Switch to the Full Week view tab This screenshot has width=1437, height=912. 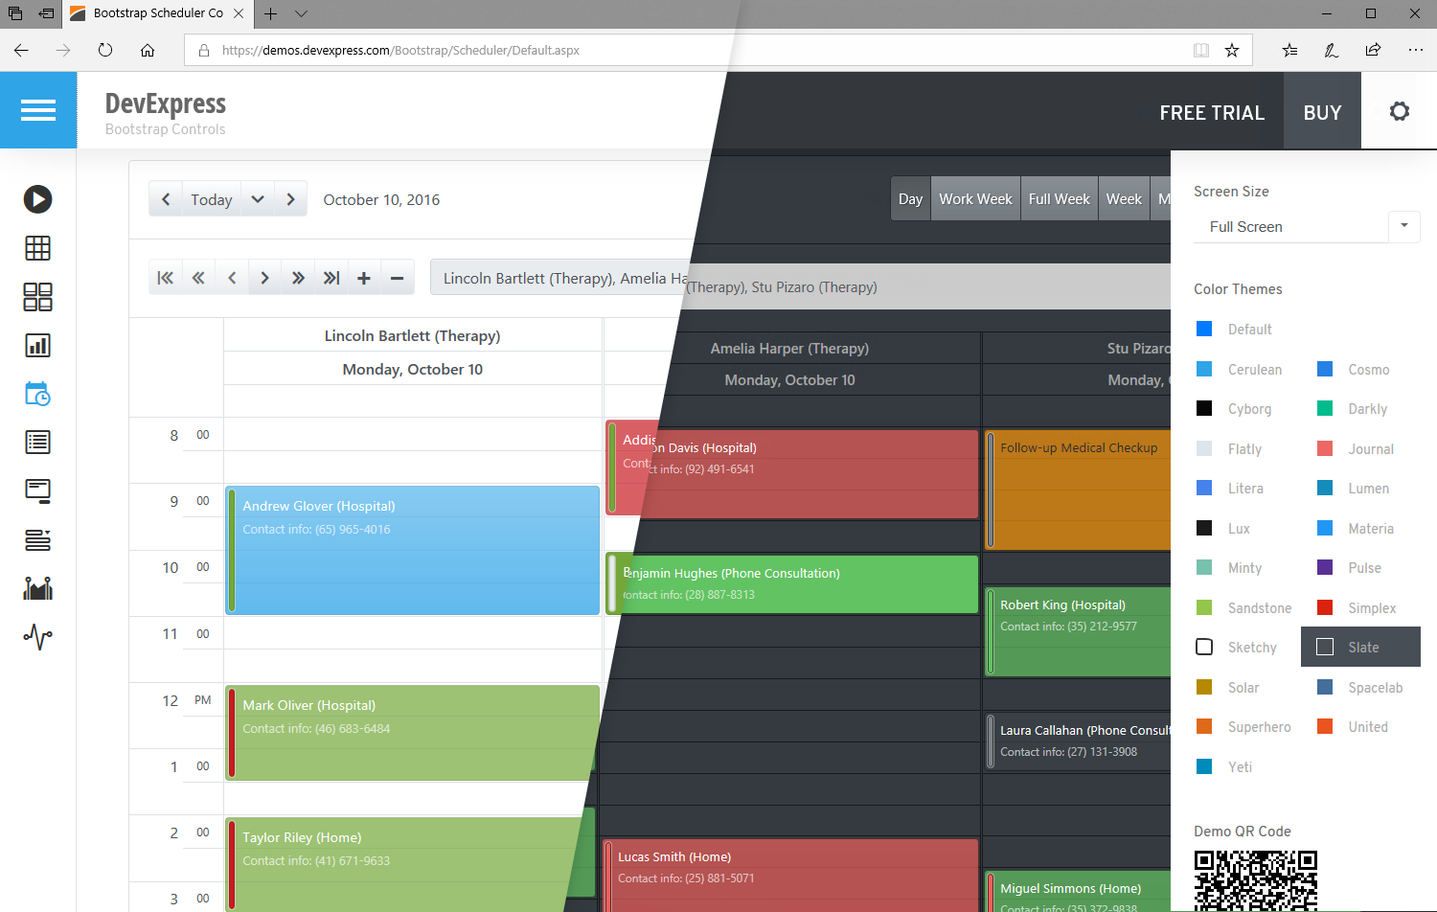pos(1059,198)
